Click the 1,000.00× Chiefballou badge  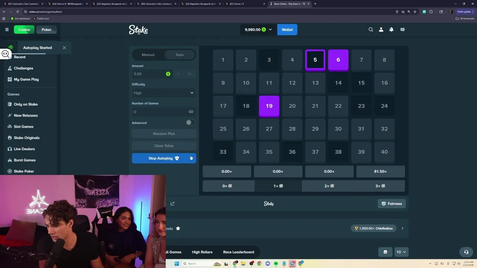coord(373,228)
